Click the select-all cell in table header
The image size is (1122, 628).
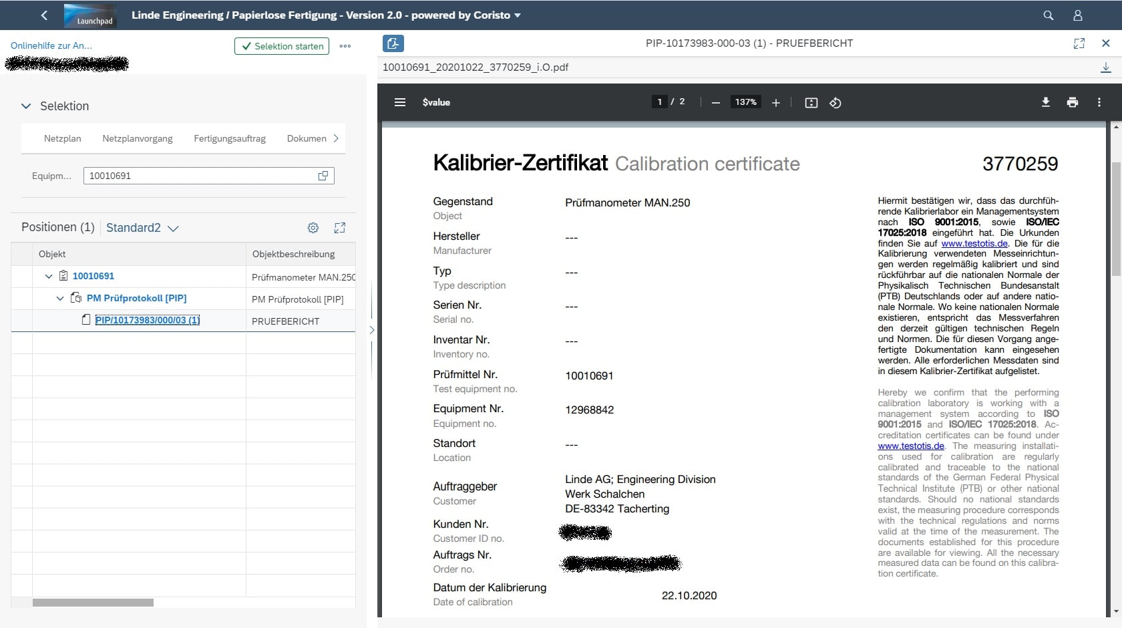[x=21, y=254]
